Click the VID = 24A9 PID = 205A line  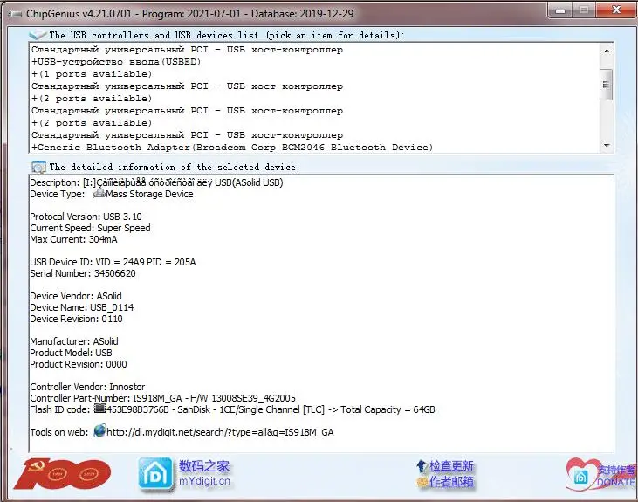(x=113, y=262)
